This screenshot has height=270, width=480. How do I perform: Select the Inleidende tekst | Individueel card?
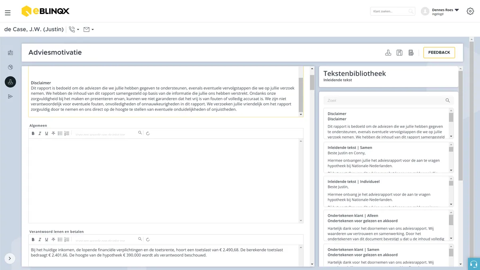tap(388, 191)
